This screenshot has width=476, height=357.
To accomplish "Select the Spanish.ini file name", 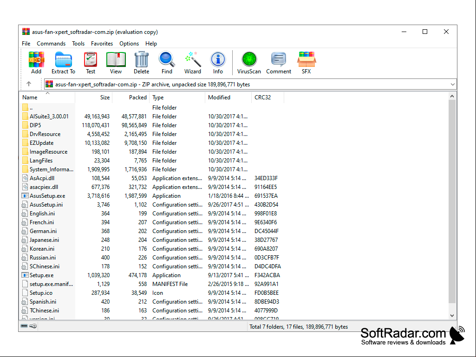I will tap(43, 301).
